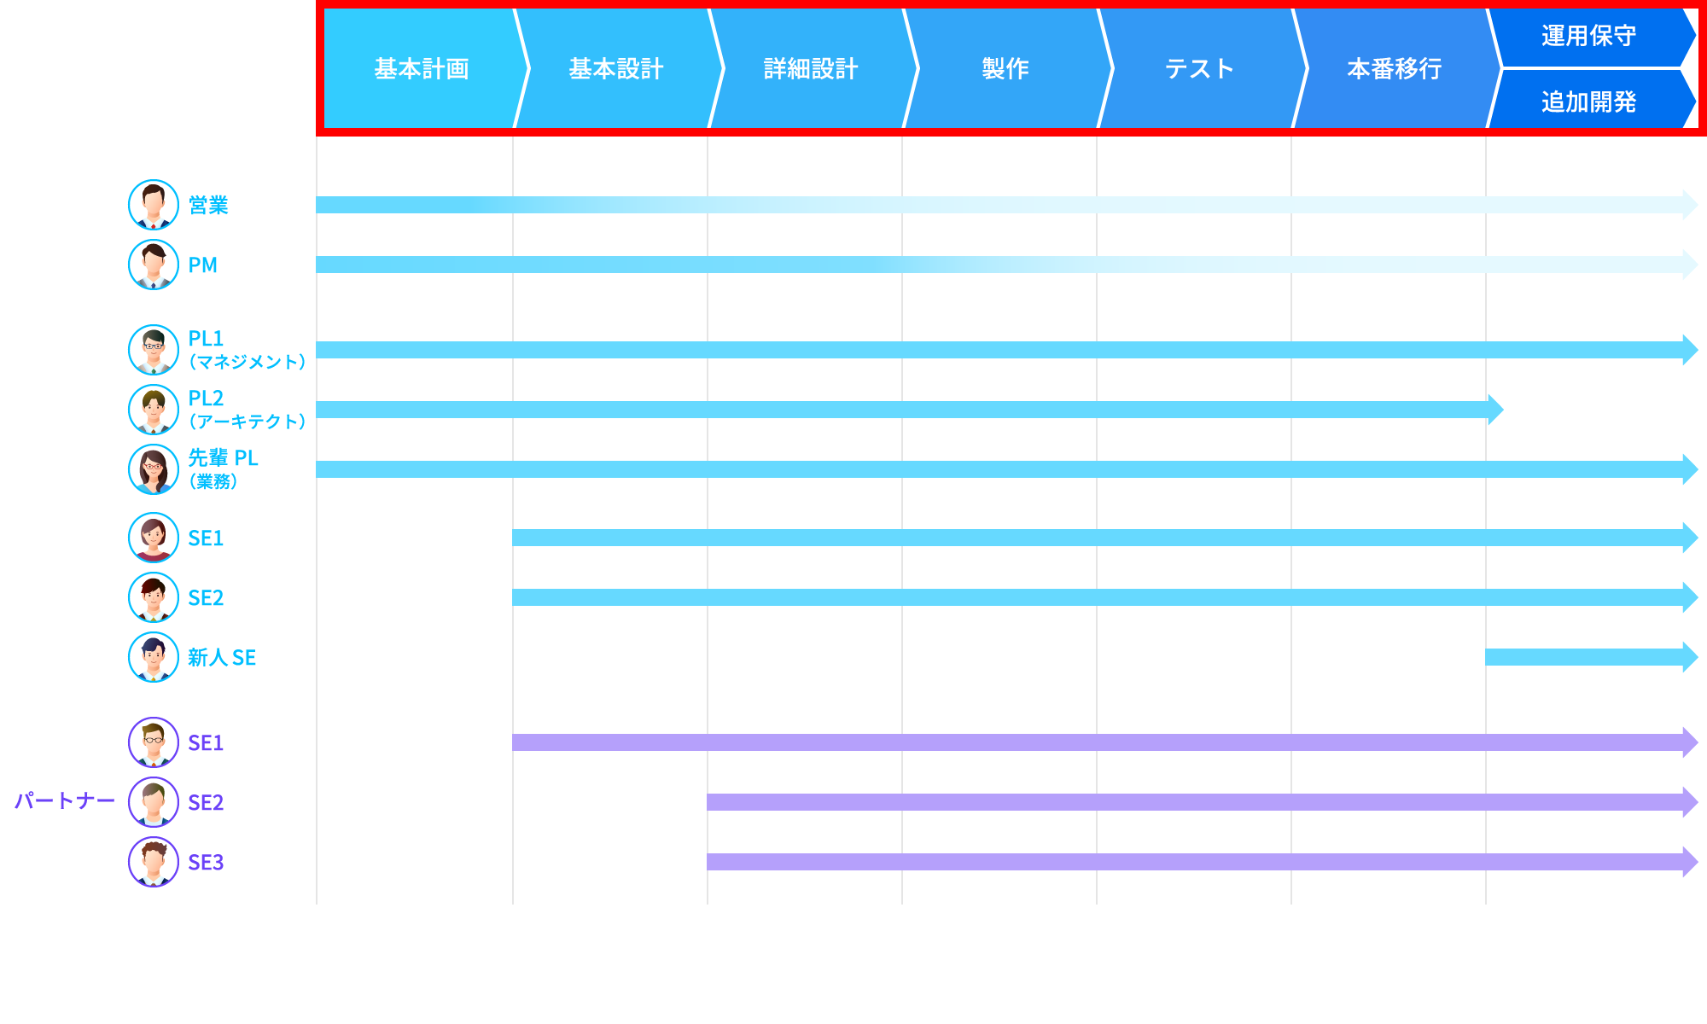Screen dimensions: 1707x1024
Task: Select the 基本計画 phase step
Action: tap(422, 68)
